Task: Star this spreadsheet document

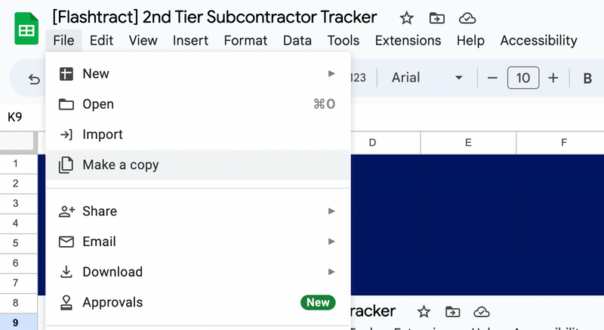Action: click(x=406, y=18)
